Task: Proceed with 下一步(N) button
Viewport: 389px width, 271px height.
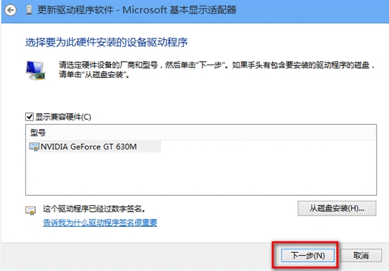Action: (x=307, y=256)
